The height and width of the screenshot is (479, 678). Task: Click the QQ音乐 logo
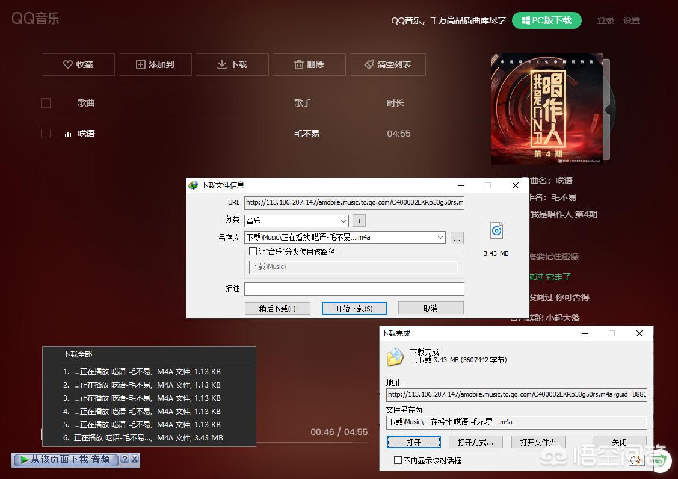[35, 18]
